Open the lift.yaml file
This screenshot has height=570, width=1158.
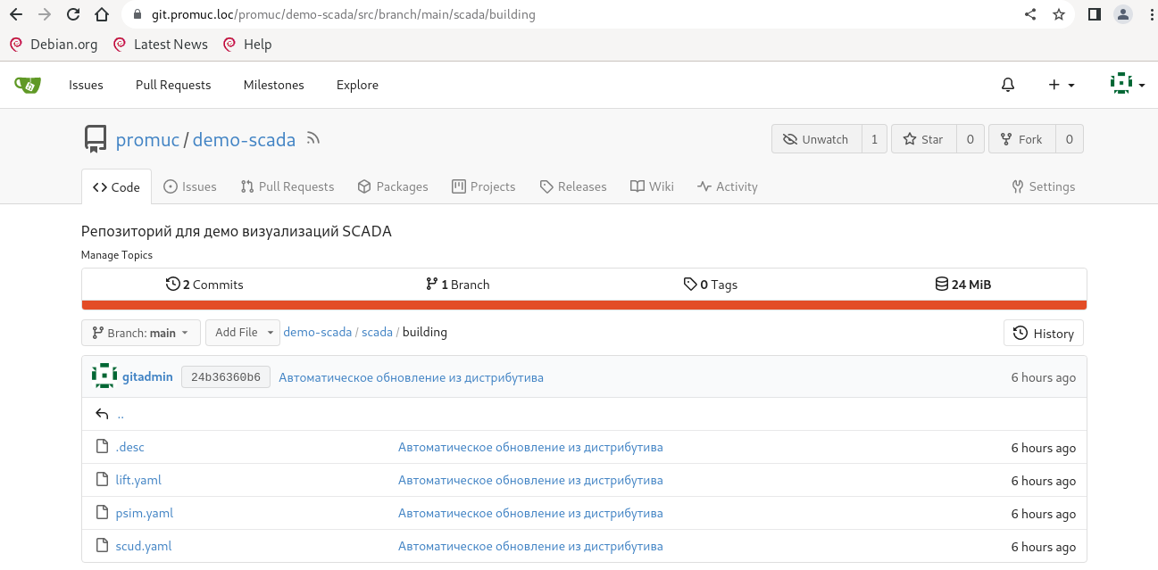coord(138,480)
